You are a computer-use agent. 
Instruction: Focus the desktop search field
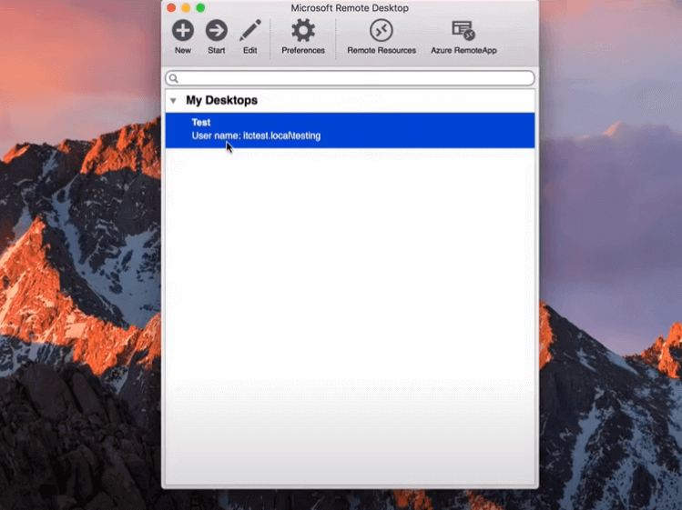click(350, 78)
